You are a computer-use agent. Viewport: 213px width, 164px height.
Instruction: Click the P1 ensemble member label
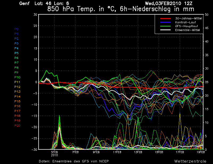coord(16,34)
